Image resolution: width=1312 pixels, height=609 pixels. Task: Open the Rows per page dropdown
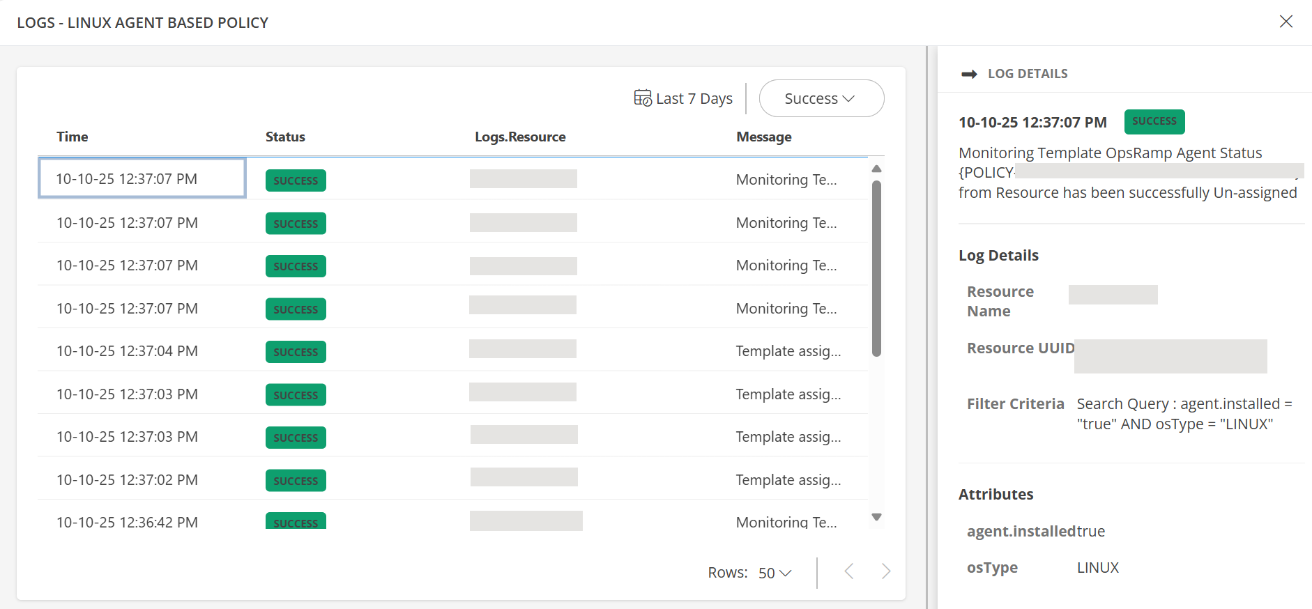(x=775, y=573)
